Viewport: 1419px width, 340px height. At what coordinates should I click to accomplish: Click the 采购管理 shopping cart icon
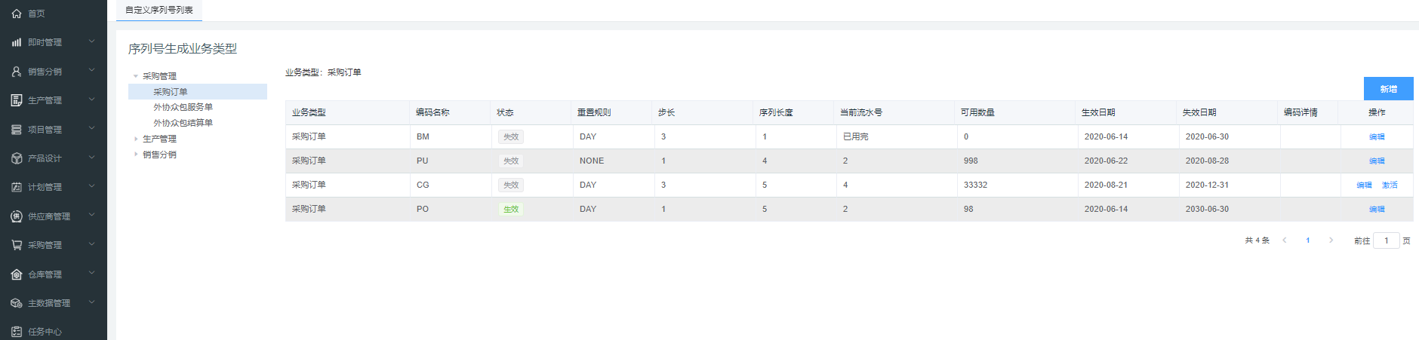point(17,245)
